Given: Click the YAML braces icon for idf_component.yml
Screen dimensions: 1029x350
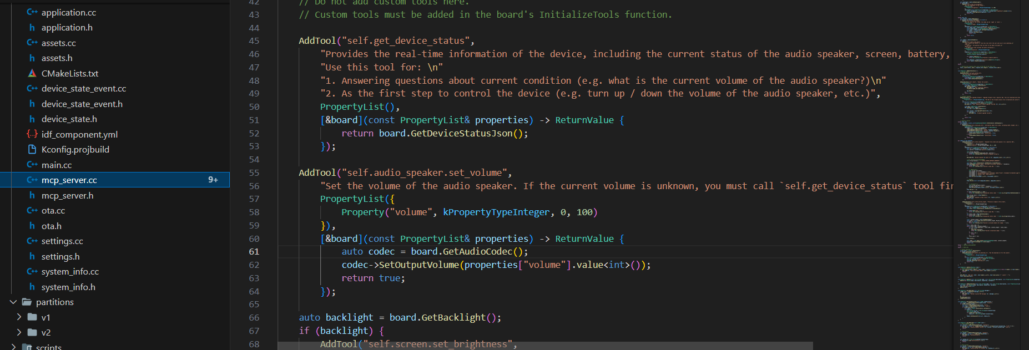Looking at the screenshot, I should (x=32, y=134).
